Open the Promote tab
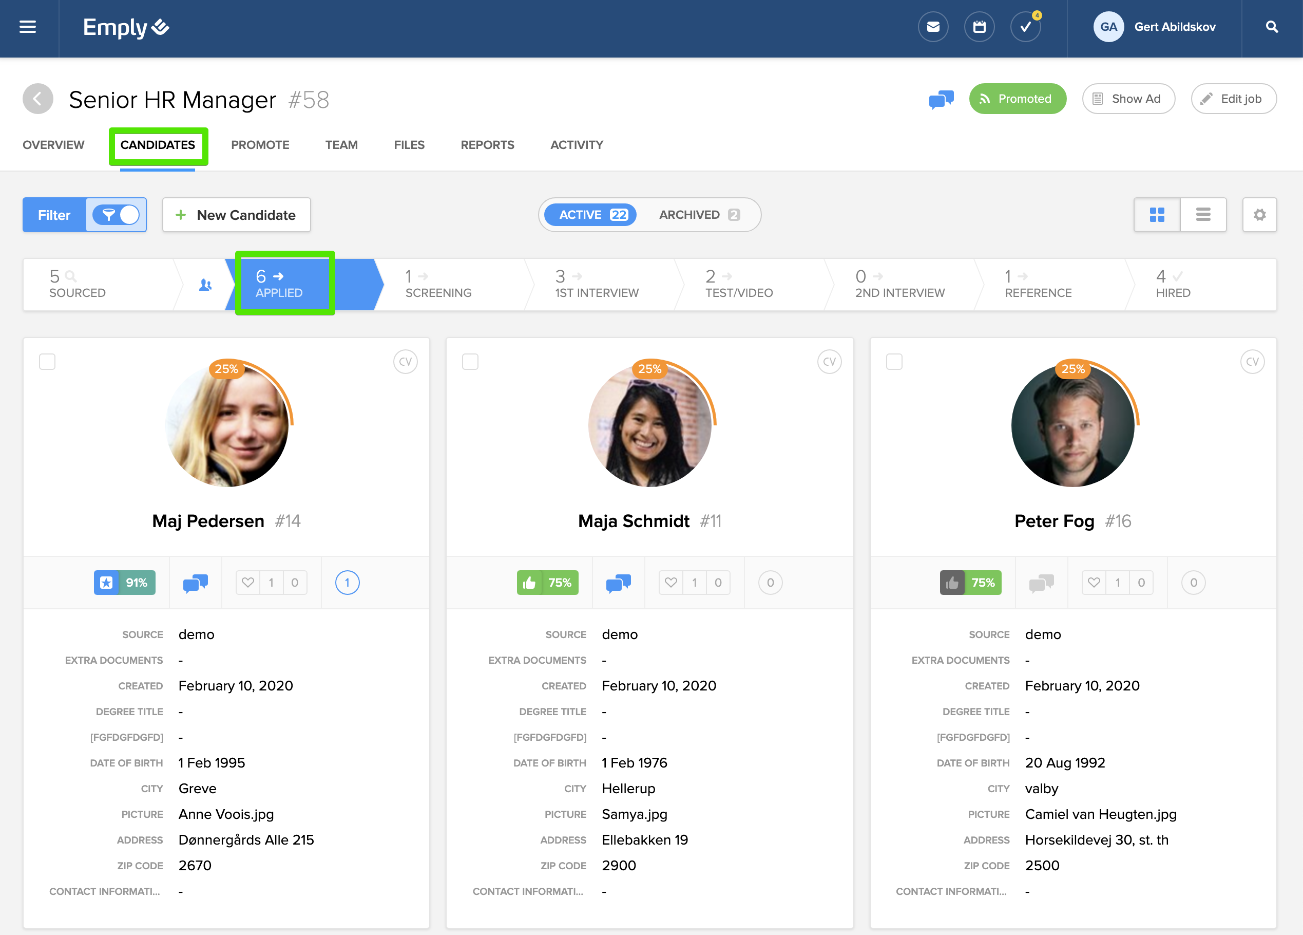Viewport: 1303px width, 935px height. pos(260,145)
